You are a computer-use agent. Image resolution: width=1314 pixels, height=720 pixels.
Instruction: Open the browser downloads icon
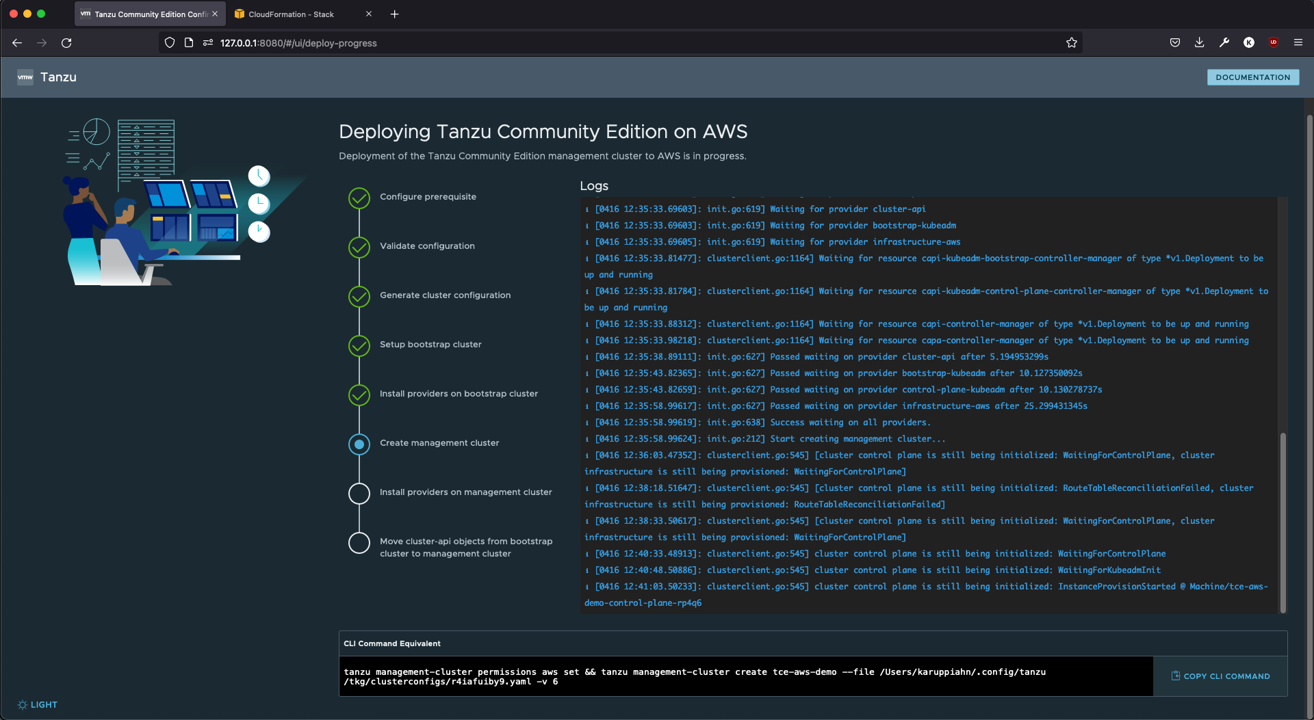point(1200,42)
